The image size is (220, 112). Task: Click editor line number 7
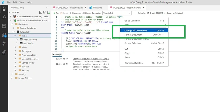56,33
